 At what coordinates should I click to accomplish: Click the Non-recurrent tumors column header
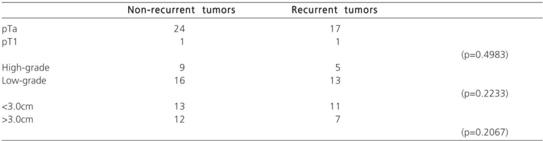coord(181,10)
